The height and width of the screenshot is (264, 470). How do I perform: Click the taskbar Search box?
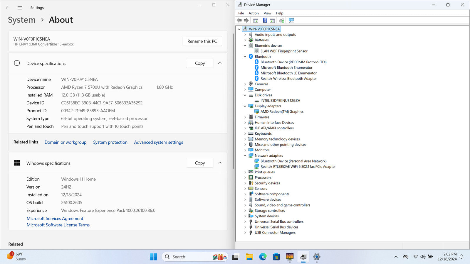(194, 257)
